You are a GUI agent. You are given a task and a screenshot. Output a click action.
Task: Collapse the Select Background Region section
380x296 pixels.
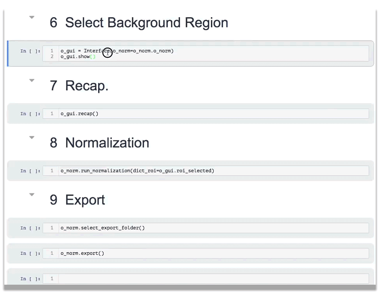[32, 17]
